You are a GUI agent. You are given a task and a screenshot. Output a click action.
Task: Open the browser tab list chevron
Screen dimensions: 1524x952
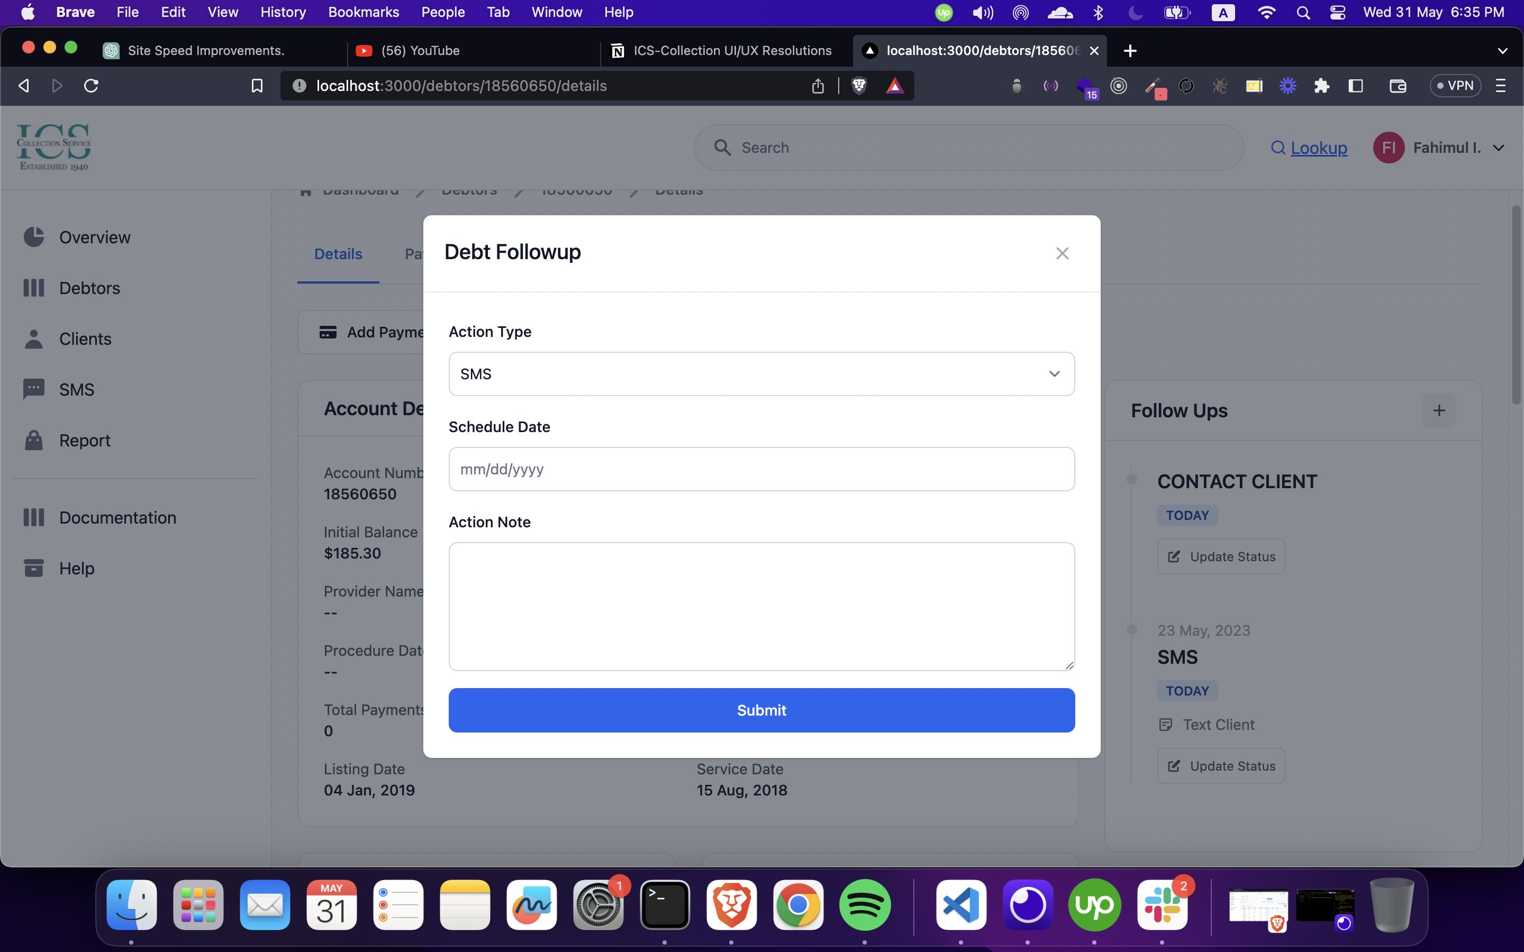coord(1503,50)
